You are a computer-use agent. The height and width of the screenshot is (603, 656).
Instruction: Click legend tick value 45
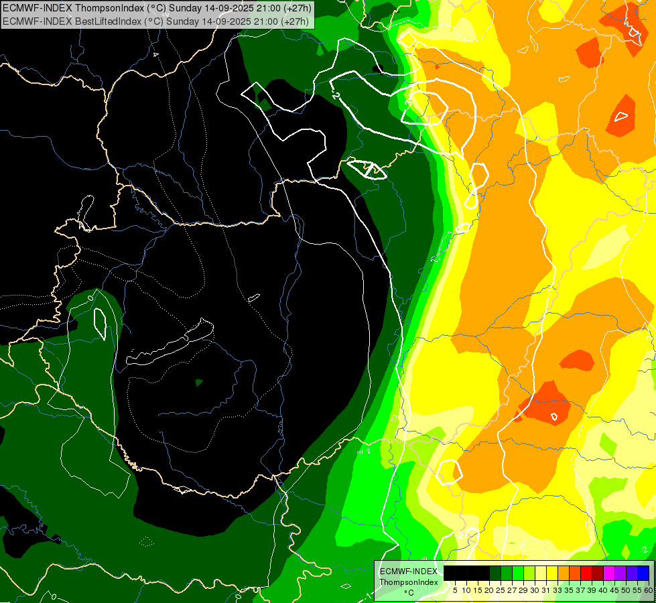tap(614, 590)
